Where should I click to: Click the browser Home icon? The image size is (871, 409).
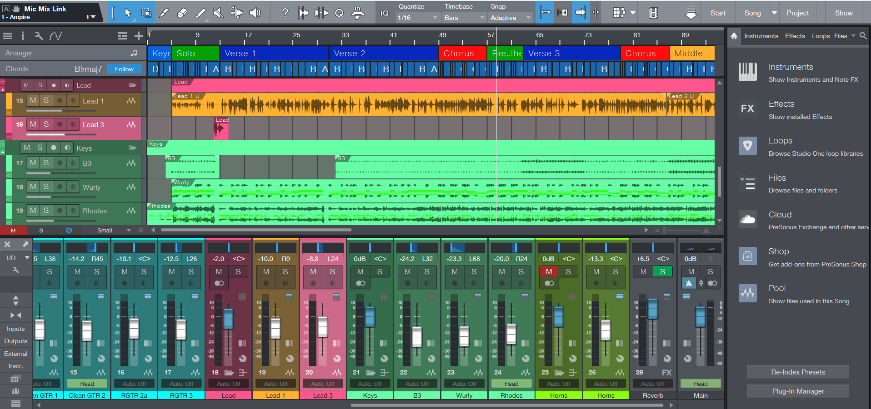(734, 36)
